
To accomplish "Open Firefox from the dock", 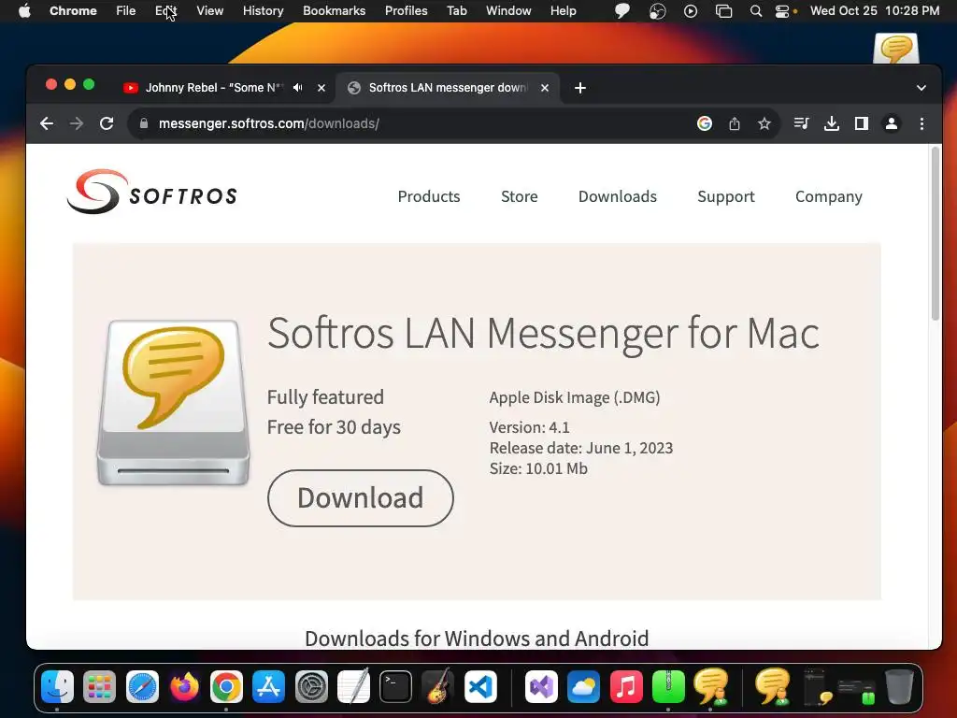I will pos(184,686).
